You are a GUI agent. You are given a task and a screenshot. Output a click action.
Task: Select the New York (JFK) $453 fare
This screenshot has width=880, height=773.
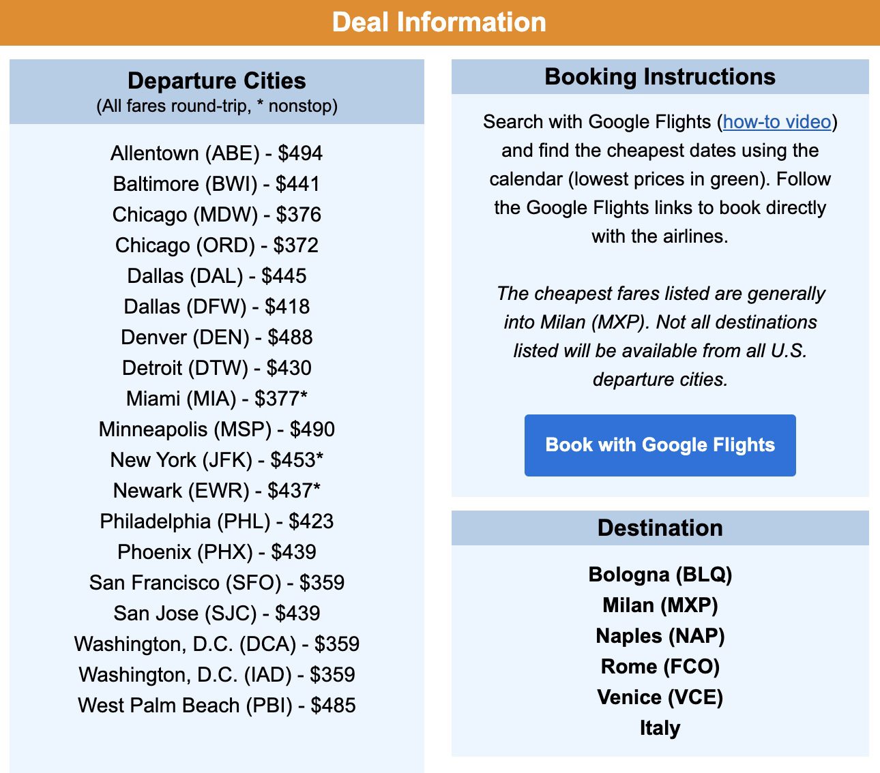(x=217, y=459)
